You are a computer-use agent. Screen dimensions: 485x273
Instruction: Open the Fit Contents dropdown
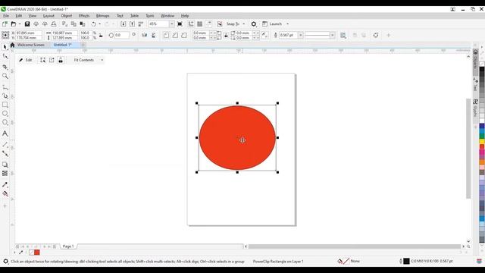coord(102,60)
